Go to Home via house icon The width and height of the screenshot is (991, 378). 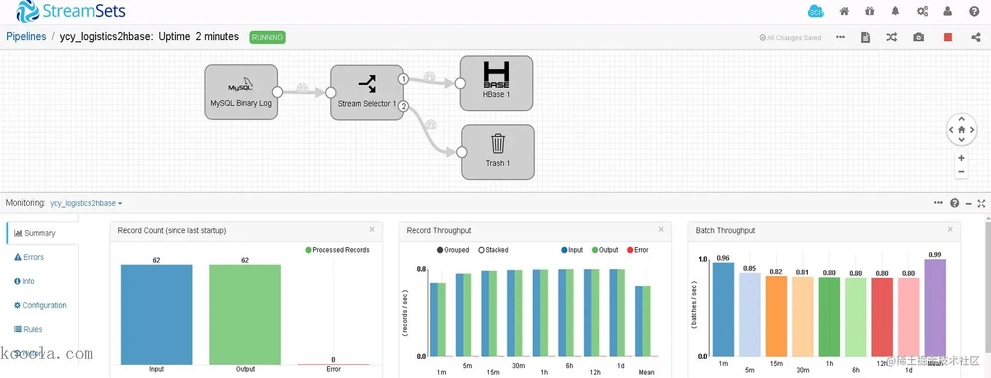[844, 11]
